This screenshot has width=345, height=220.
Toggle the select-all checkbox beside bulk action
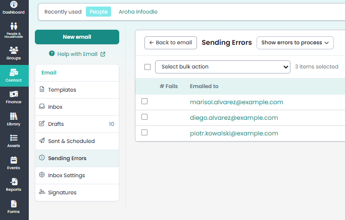point(147,67)
